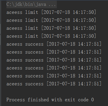Click the exit code 0 number

click(x=92, y=100)
